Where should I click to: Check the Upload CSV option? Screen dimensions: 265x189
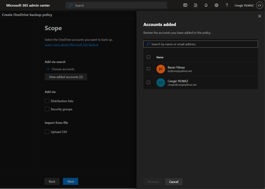click(x=47, y=132)
